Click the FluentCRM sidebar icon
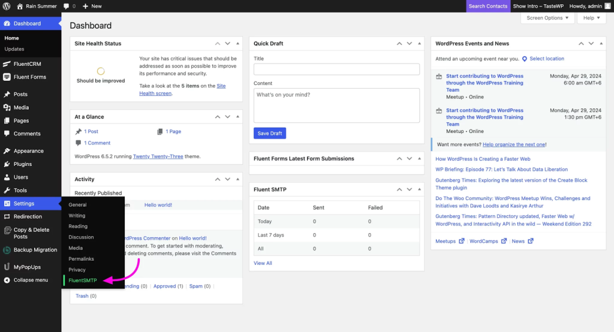614x332 pixels. (7, 64)
